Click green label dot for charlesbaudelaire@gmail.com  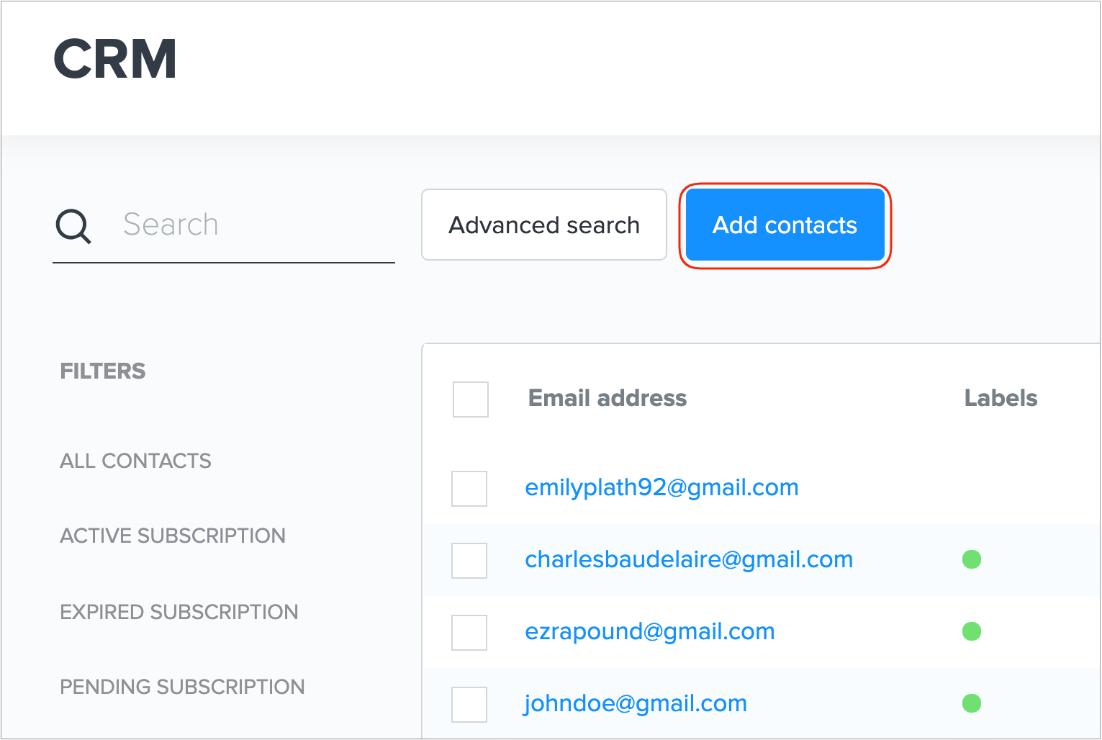pyautogui.click(x=972, y=559)
